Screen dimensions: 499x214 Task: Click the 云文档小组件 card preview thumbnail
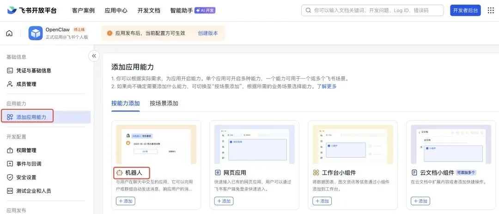[x=451, y=144]
